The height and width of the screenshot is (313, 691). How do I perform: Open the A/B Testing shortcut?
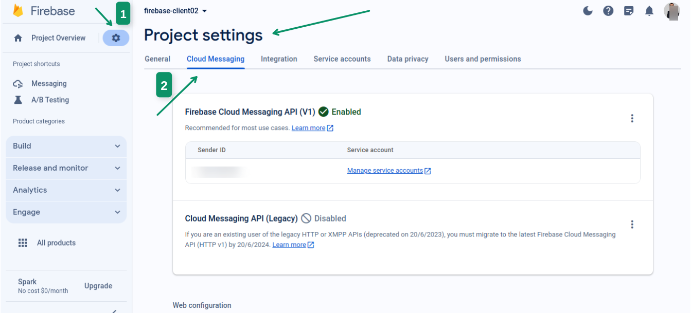[50, 100]
